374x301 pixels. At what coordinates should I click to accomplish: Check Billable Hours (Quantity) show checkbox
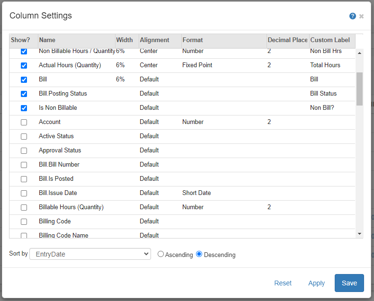click(24, 207)
